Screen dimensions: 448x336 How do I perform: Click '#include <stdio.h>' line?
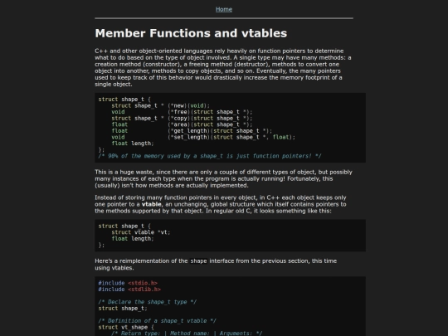coord(128,283)
